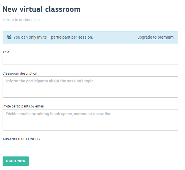Click the 'Divide emails' placeholder text
Image resolution: width=185 pixels, height=170 pixels.
[x=58, y=114]
